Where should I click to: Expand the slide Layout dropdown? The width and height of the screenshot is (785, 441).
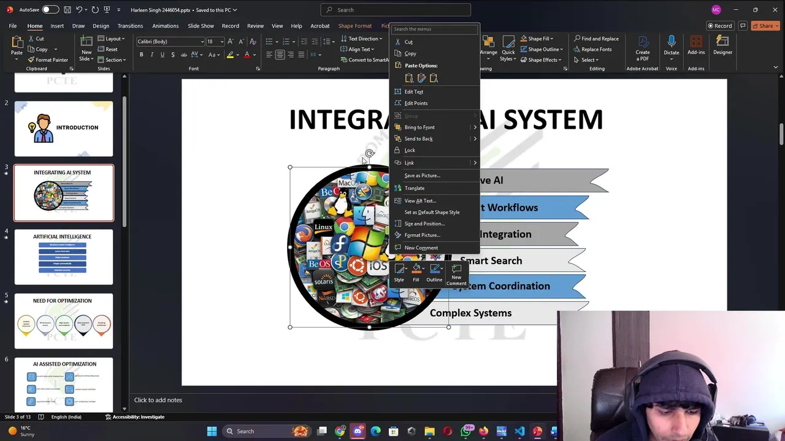111,39
